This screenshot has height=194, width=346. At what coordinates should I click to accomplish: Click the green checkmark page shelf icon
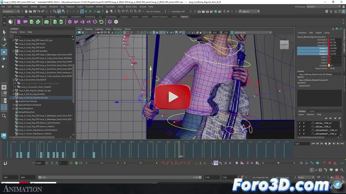[38, 22]
